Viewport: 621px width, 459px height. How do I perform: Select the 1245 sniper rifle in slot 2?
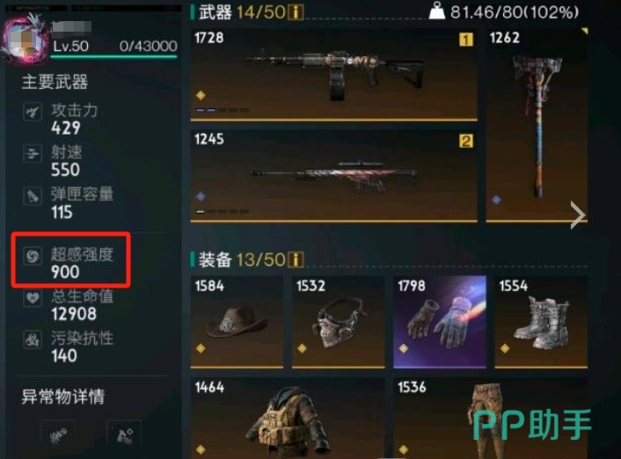(334, 176)
